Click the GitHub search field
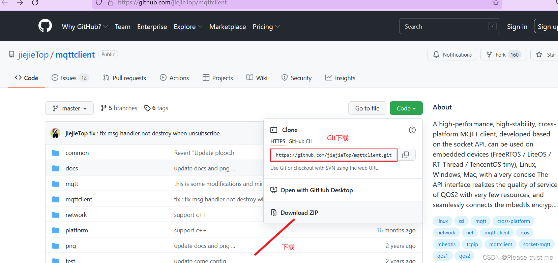The width and height of the screenshot is (558, 263). tap(445, 27)
